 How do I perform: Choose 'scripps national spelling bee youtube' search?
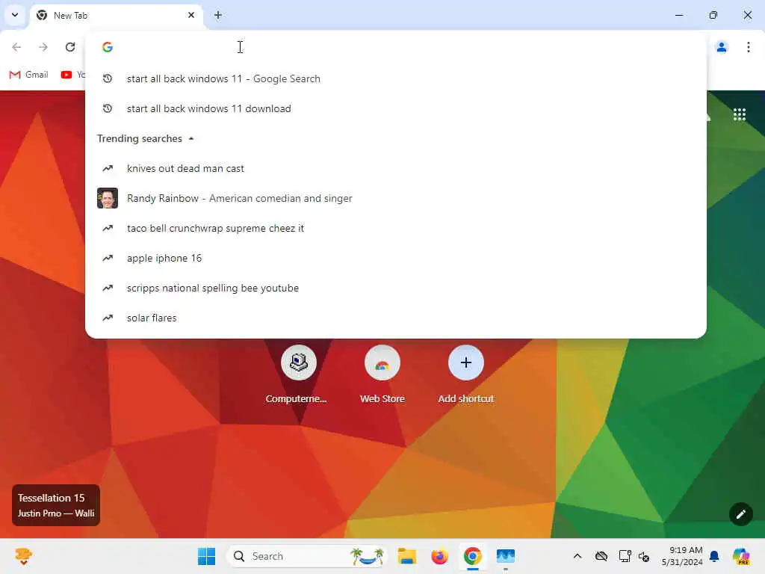point(396,288)
